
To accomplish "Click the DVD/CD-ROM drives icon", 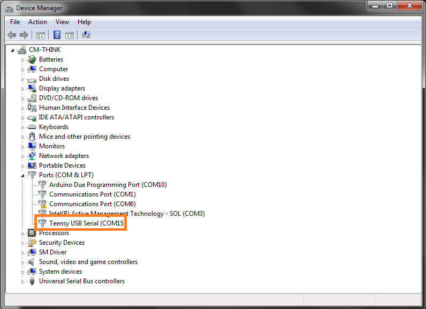I will tap(32, 98).
